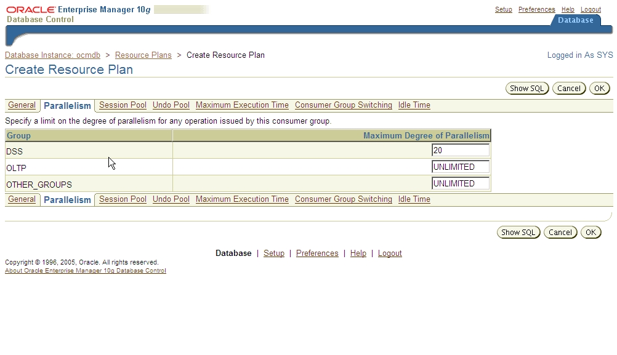The image size is (617, 355).
Task: Open the footer Setup link
Action: coord(274,253)
